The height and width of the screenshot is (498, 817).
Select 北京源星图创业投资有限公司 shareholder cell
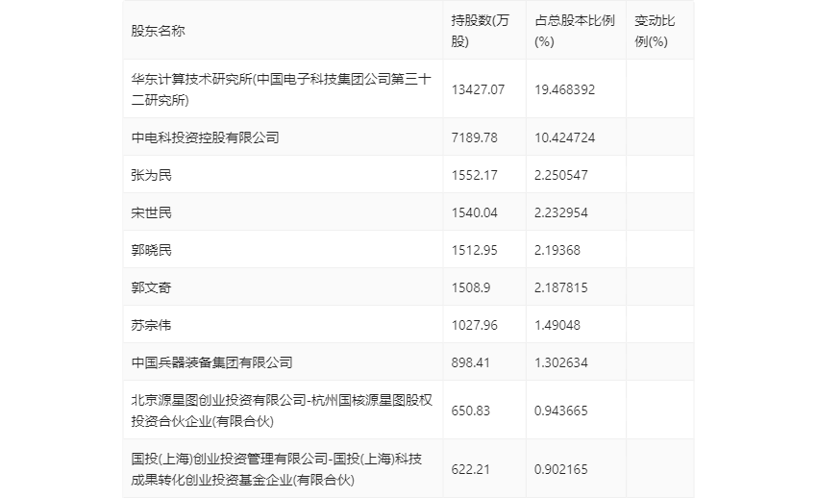point(282,411)
